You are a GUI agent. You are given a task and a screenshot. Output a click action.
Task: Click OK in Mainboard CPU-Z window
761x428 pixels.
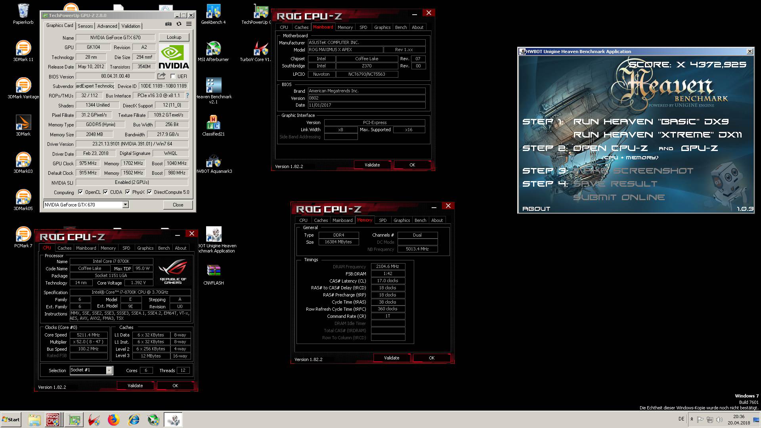click(412, 165)
